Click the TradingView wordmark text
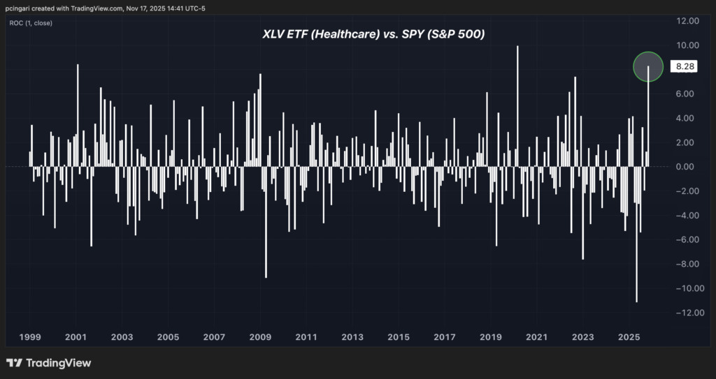Screen dimensions: 716x379 click(58, 363)
